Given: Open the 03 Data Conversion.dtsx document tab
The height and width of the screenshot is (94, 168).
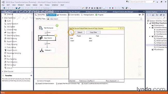Looking at the screenshot, I should (96, 12).
